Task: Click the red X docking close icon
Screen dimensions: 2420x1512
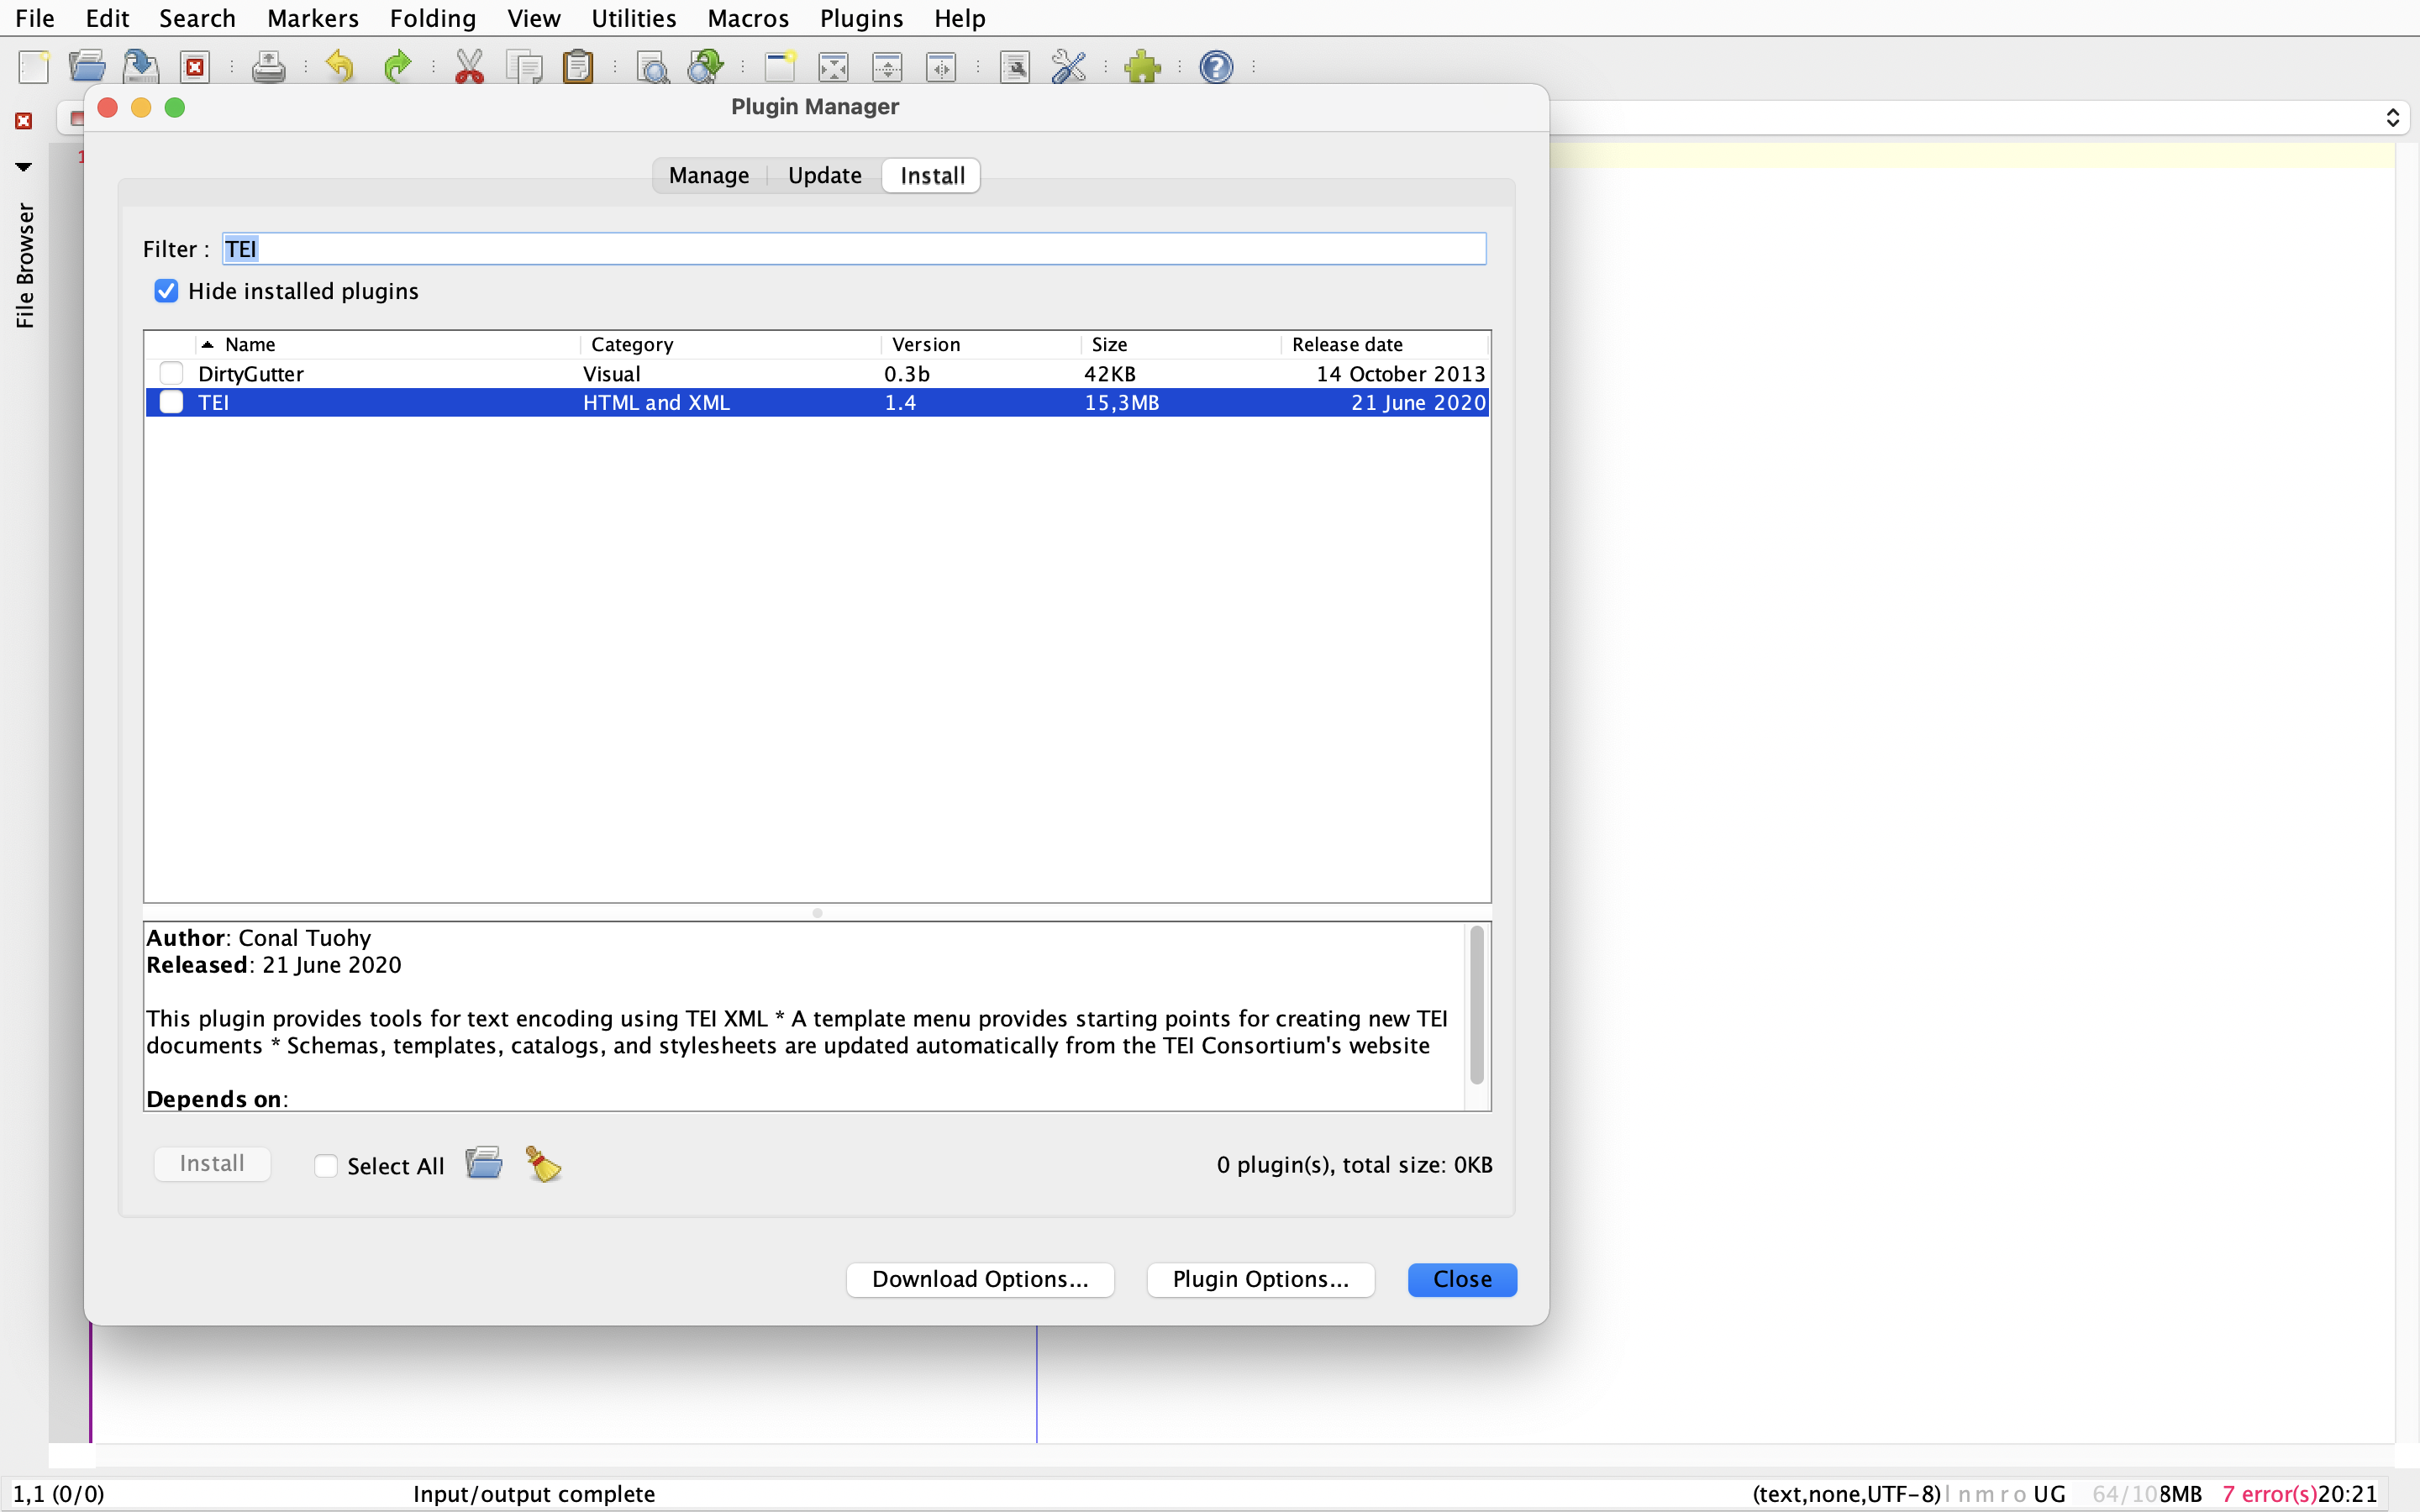Action: pos(24,121)
